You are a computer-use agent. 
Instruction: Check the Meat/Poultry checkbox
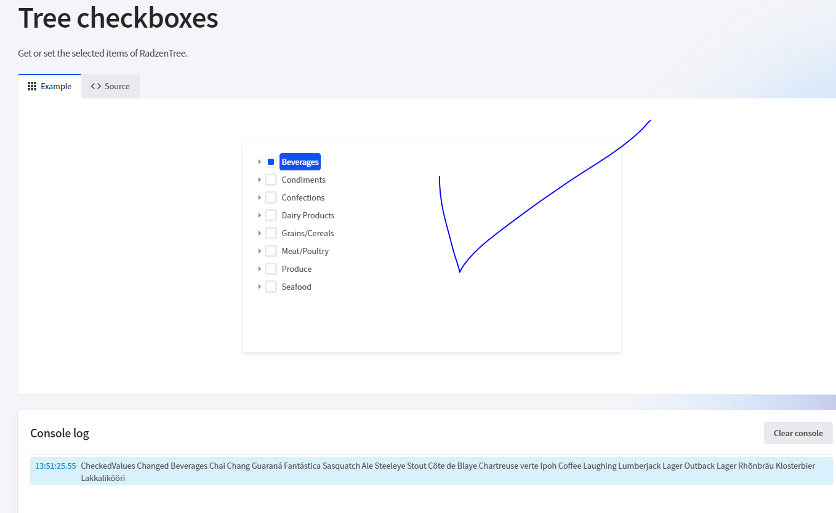tap(271, 251)
